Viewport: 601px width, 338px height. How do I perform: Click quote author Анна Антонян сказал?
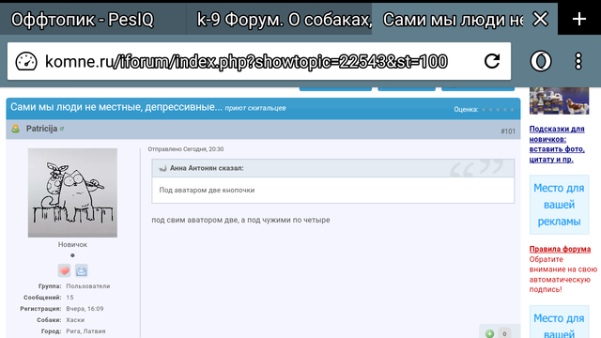point(207,168)
